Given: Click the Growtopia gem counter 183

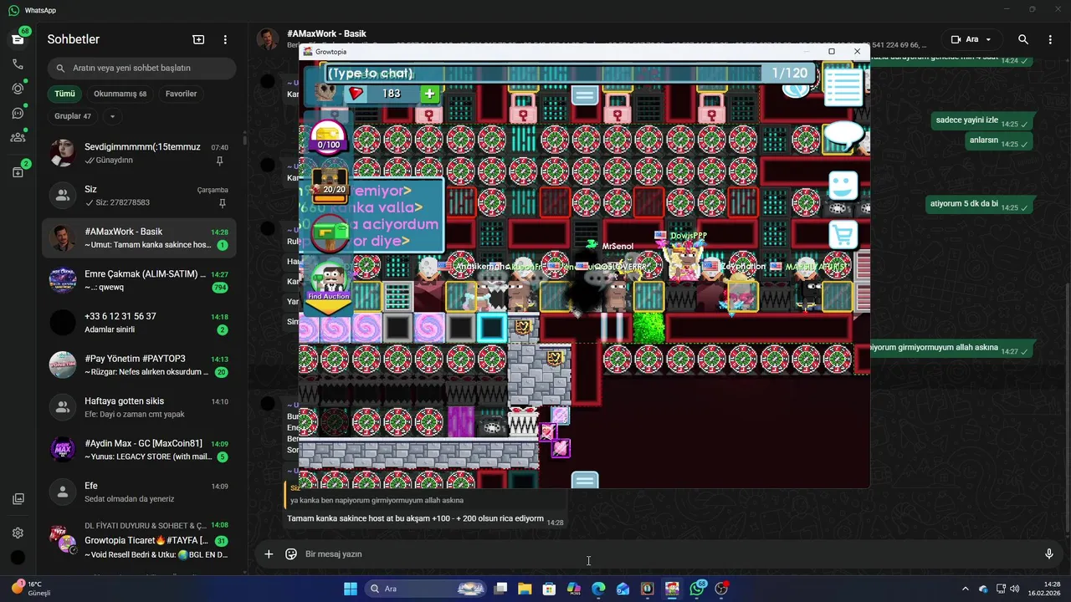Looking at the screenshot, I should tap(392, 94).
